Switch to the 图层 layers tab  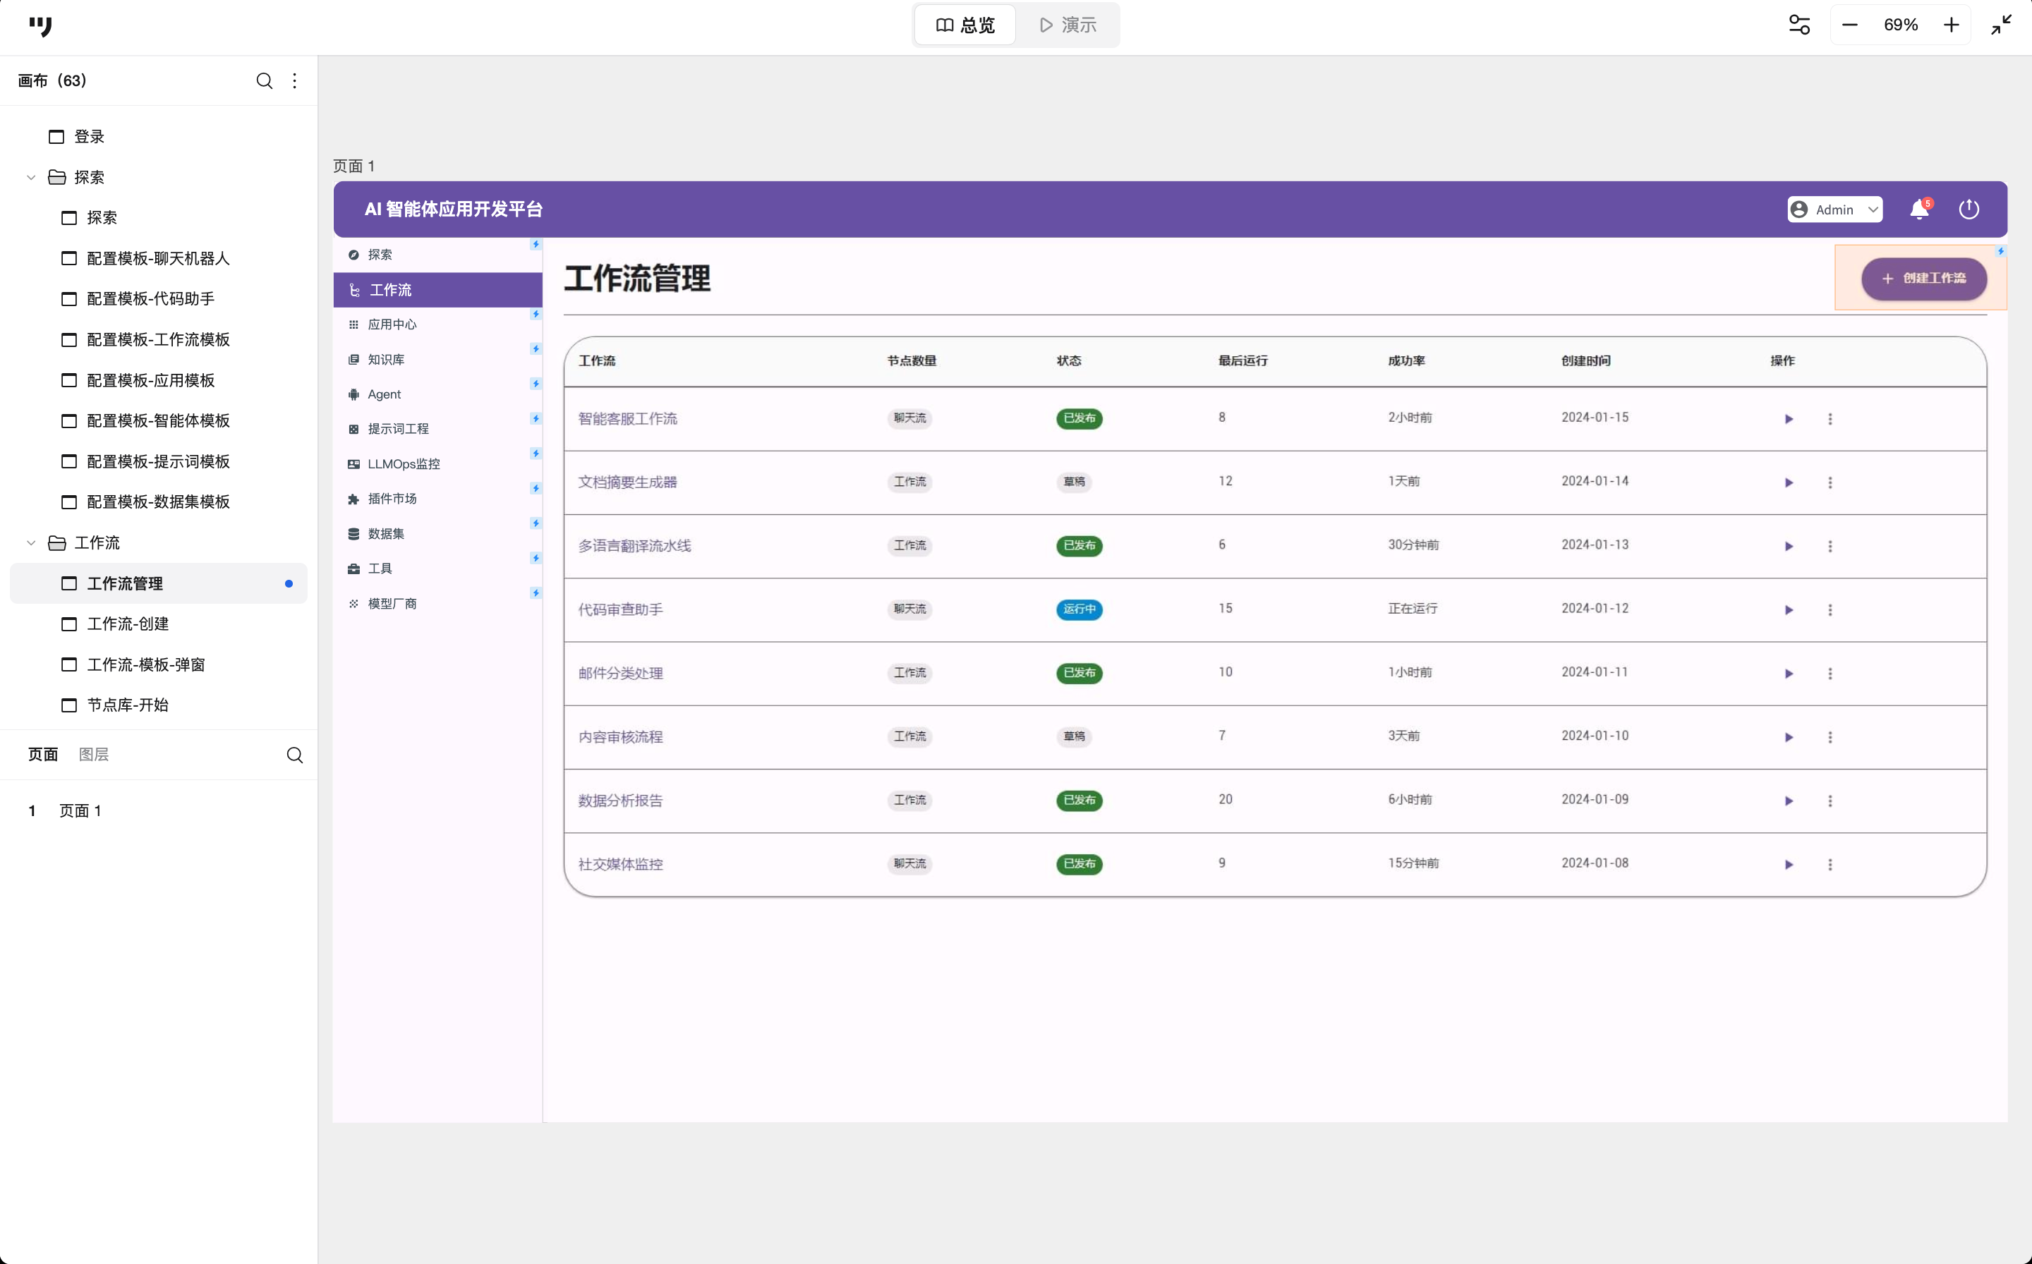pyautogui.click(x=94, y=754)
